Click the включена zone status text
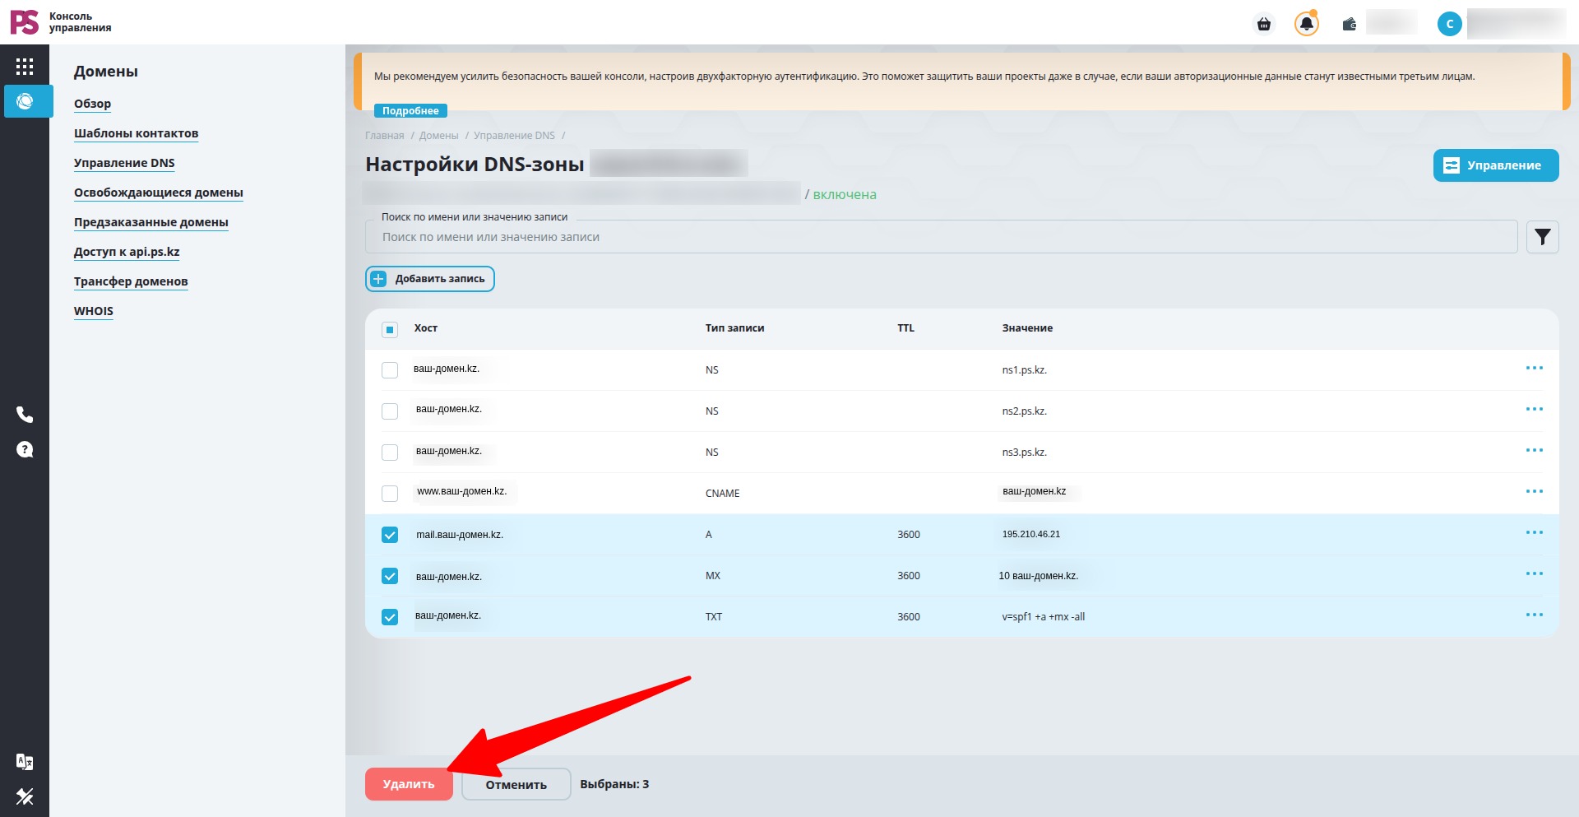 click(x=845, y=195)
